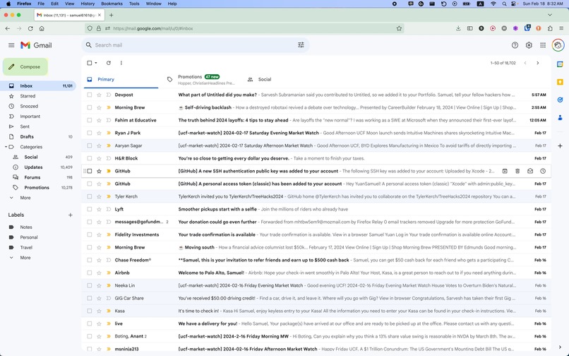Open the select-all dropdown arrow
The height and width of the screenshot is (356, 569).
click(96, 63)
